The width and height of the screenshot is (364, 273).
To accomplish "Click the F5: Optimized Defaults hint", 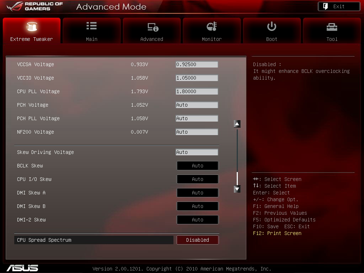I will [284, 220].
